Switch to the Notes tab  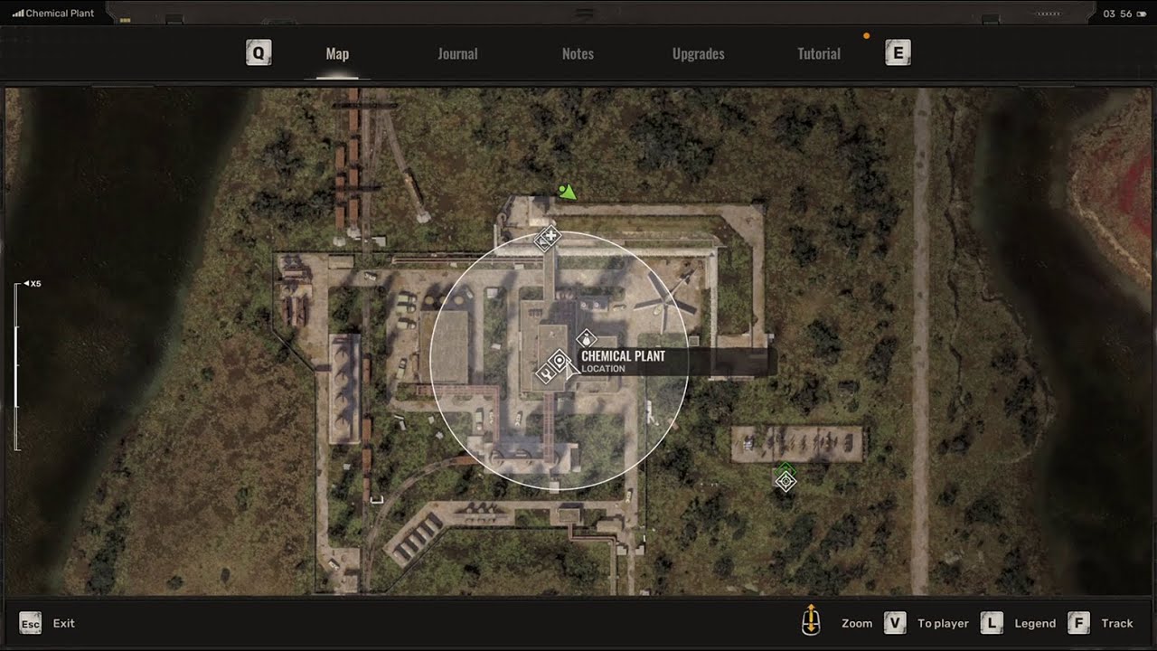point(578,54)
